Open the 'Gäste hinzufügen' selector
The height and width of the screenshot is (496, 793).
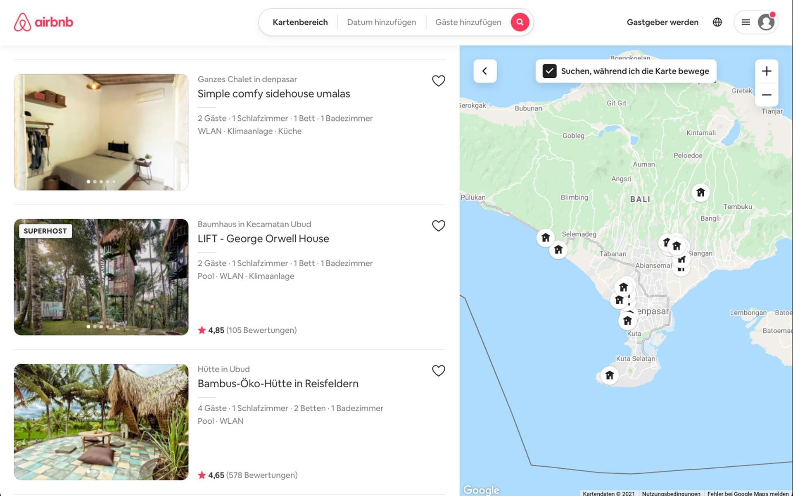468,22
